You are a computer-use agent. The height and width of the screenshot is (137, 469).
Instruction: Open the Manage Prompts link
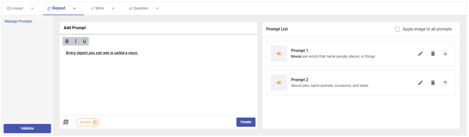(x=19, y=21)
